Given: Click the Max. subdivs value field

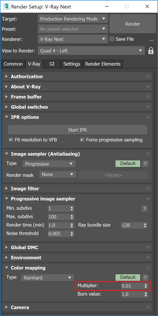Looking at the screenshot, I should (x=59, y=217).
